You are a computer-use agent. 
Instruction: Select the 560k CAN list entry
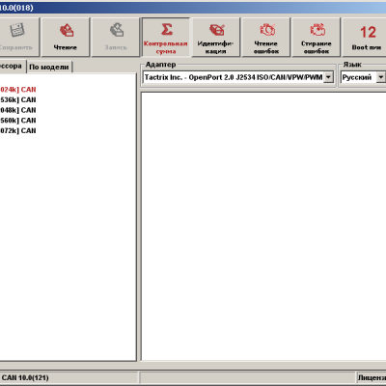pyautogui.click(x=18, y=121)
